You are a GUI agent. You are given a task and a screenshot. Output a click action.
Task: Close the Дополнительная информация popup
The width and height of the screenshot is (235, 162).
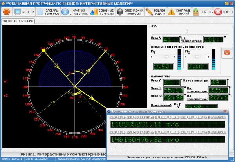click(x=225, y=111)
